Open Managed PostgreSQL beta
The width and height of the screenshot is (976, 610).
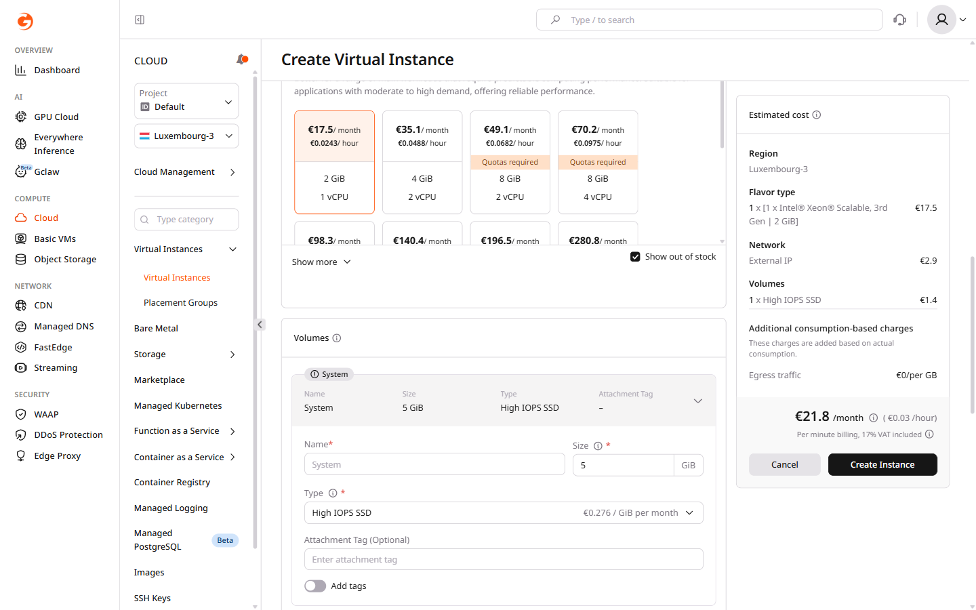[x=186, y=540]
